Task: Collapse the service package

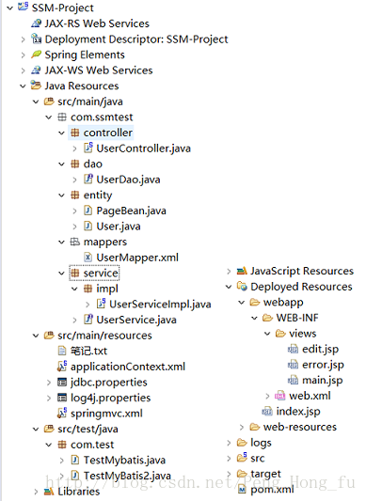Action: tap(61, 273)
